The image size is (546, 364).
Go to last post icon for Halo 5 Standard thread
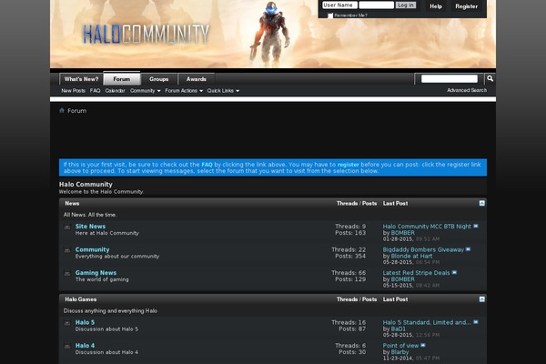pyautogui.click(x=476, y=322)
